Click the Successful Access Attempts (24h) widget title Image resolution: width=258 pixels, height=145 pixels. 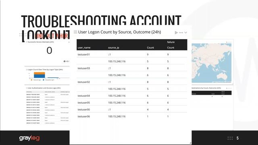point(41,42)
